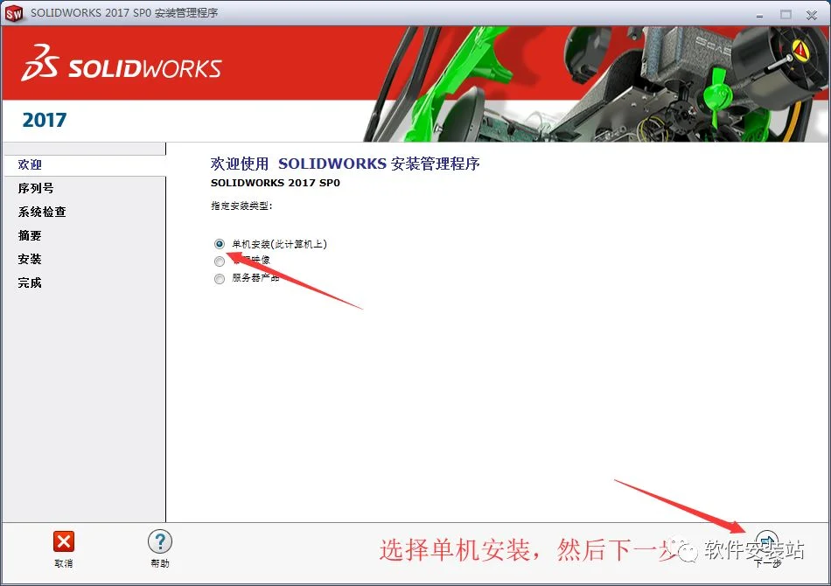
Task: Maximize the installer window
Action: (786, 15)
